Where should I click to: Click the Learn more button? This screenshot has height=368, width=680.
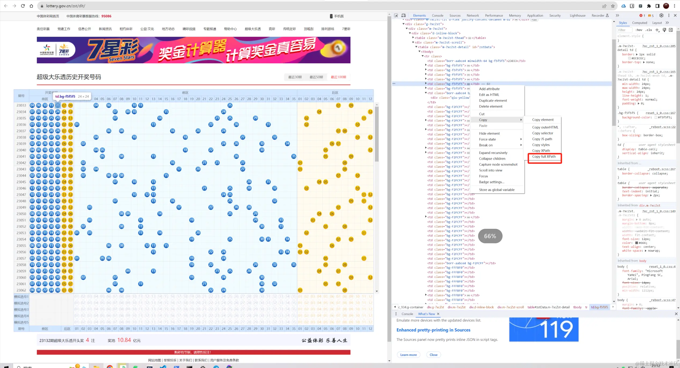coord(408,355)
